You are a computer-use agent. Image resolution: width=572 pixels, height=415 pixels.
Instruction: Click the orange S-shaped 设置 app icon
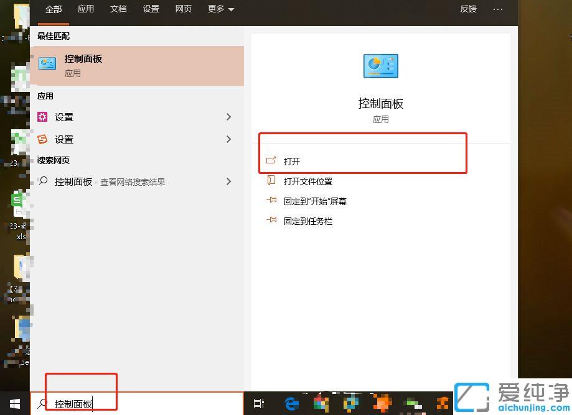[43, 139]
